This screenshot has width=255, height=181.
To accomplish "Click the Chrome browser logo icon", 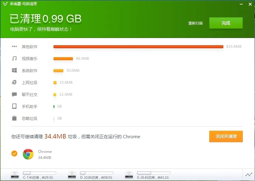I will pyautogui.click(x=28, y=154).
